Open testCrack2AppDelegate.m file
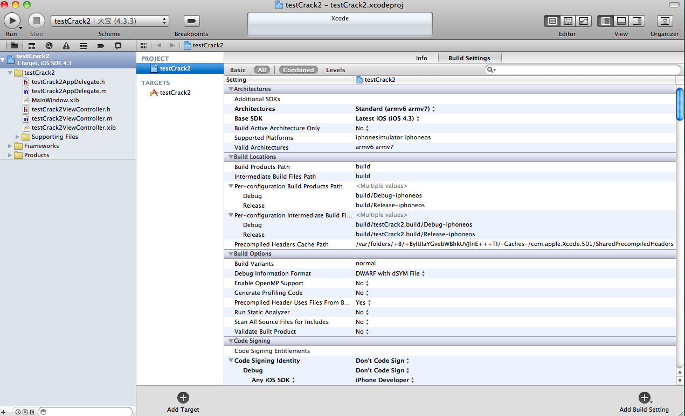Viewport: 685px width, 416px height. (x=69, y=91)
